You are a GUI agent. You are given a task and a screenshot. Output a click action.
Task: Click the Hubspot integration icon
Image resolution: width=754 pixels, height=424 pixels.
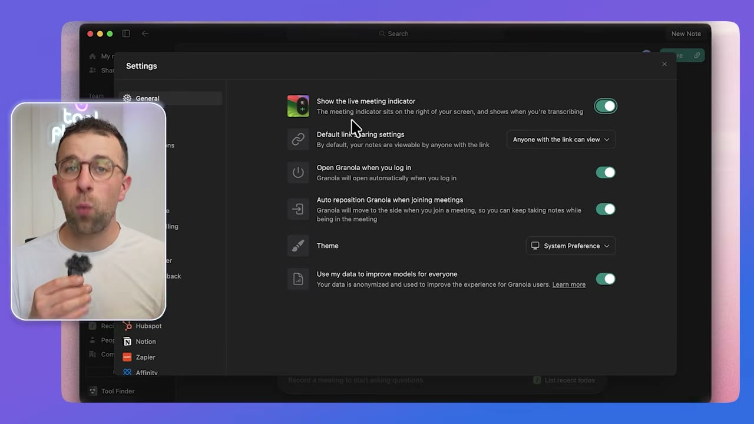(x=127, y=326)
